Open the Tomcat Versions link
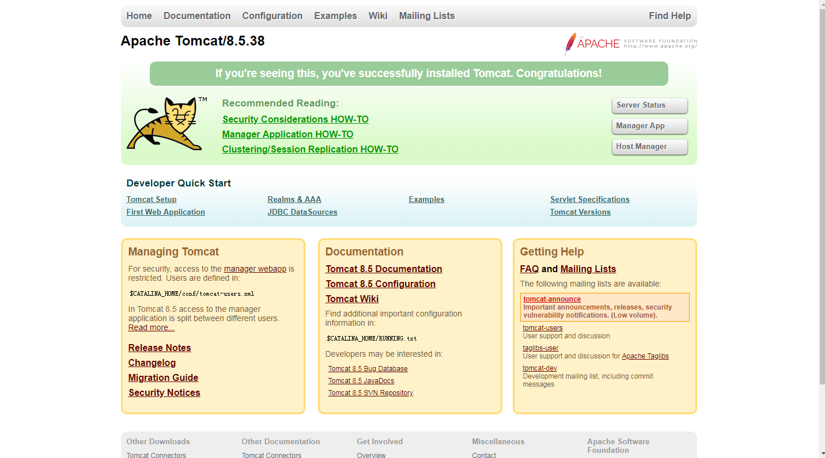The width and height of the screenshot is (825, 458). pos(580,212)
